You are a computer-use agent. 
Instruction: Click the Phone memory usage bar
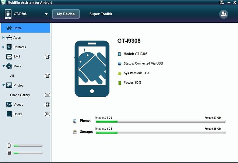(x=160, y=121)
